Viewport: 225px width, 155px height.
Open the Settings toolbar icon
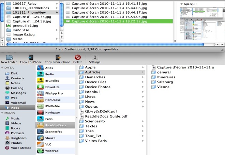pos(94,57)
